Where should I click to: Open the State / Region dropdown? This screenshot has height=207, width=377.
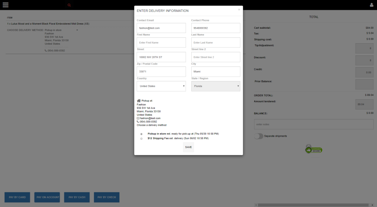[x=216, y=86]
